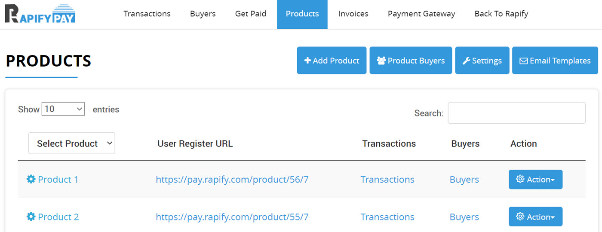The image size is (602, 232).
Task: Click the gear icon beside Product 1
Action: pos(31,179)
